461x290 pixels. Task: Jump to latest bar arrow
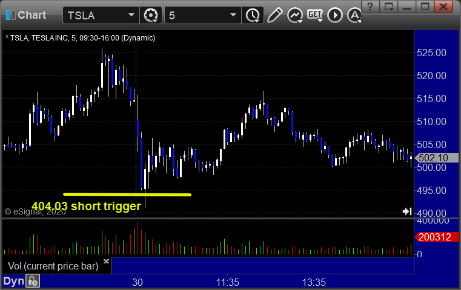407,211
